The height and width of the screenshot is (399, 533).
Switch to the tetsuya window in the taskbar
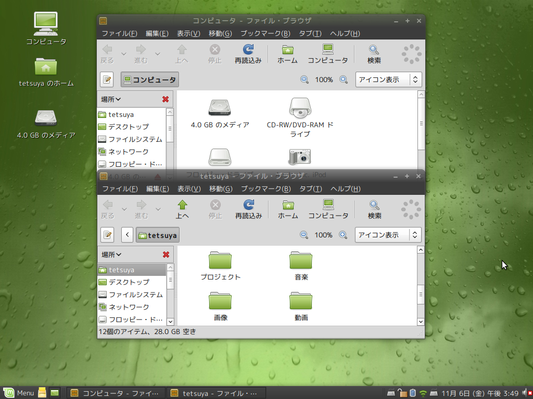click(216, 393)
